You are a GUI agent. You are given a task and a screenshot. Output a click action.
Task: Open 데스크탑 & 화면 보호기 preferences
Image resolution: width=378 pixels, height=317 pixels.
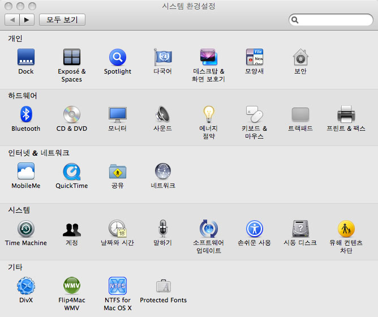click(209, 57)
